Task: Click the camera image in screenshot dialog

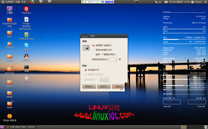Action: tap(86, 48)
